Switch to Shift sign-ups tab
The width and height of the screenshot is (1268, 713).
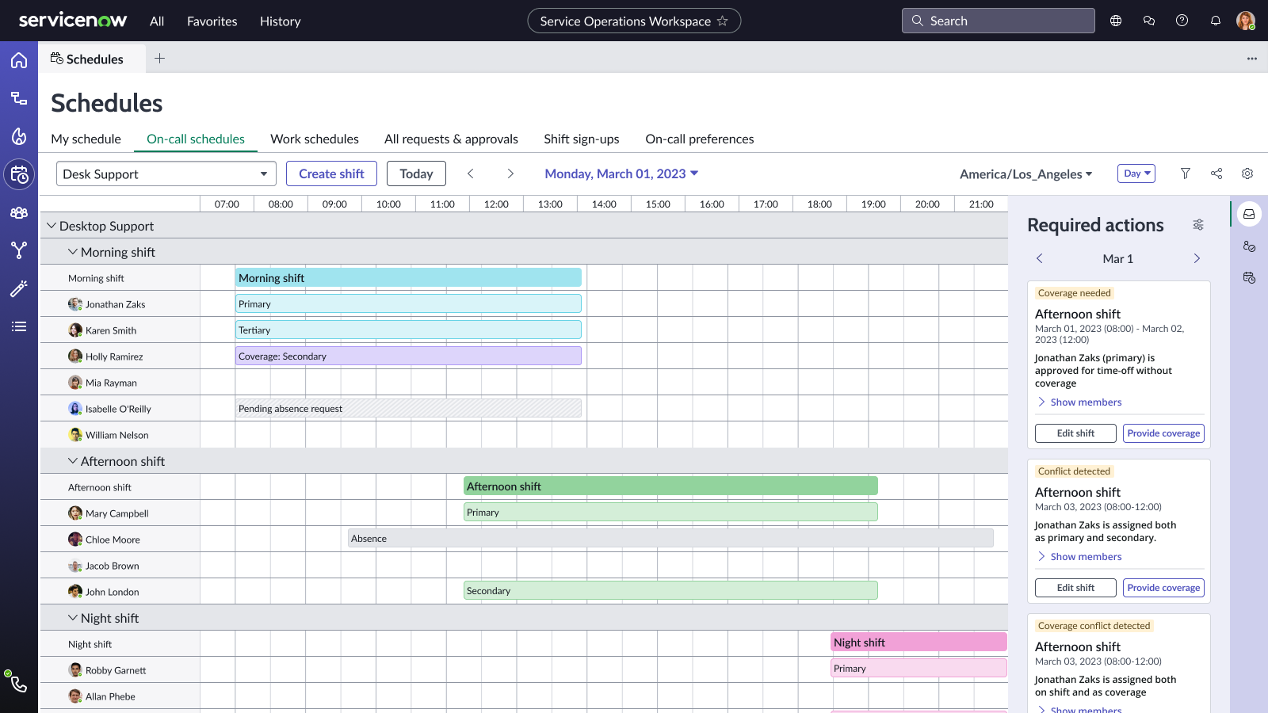pyautogui.click(x=582, y=139)
